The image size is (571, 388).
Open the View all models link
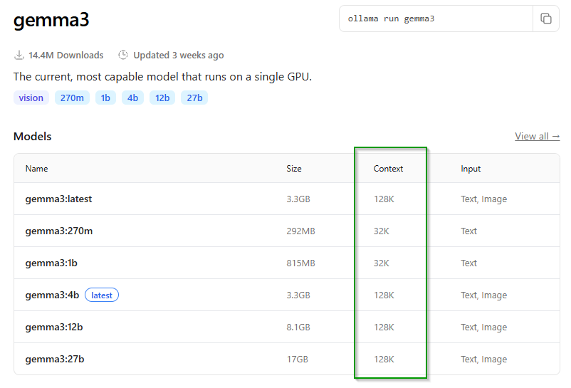click(537, 136)
